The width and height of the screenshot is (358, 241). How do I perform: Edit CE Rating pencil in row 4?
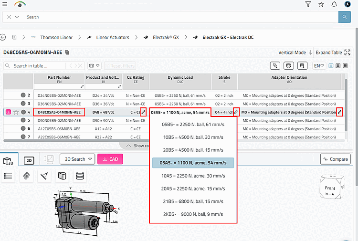coord(143,112)
